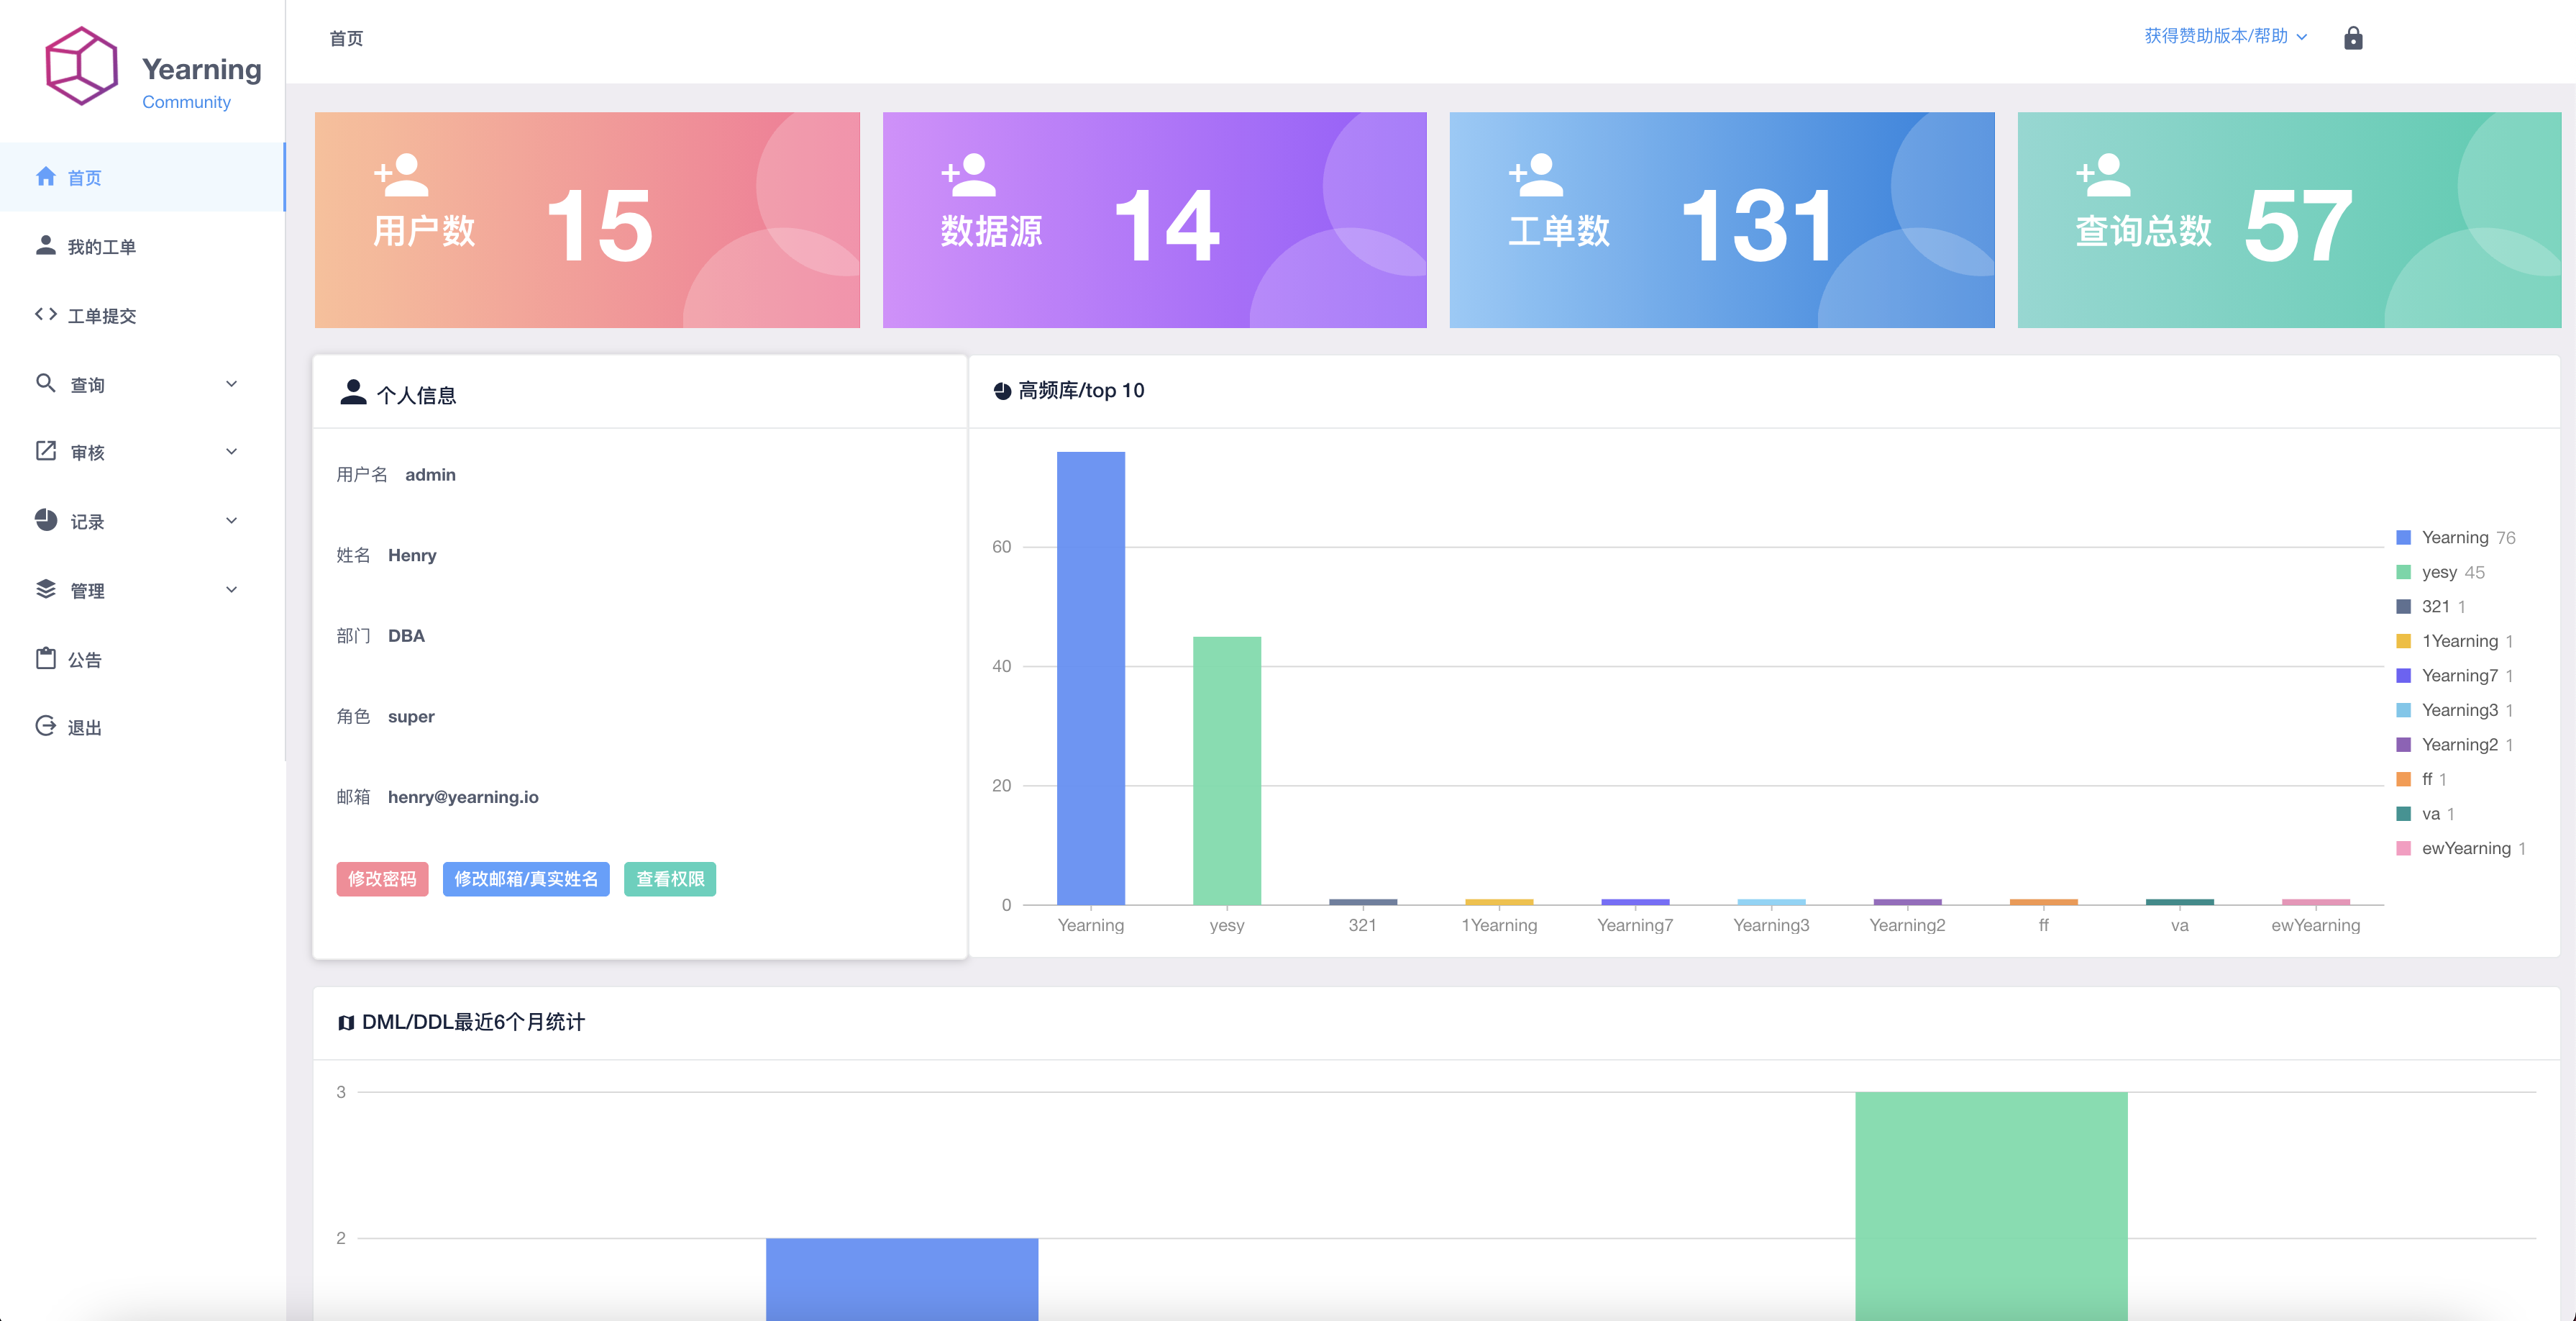Toggle the 1Yearning legend entry
The image size is (2576, 1321).
tap(2455, 642)
